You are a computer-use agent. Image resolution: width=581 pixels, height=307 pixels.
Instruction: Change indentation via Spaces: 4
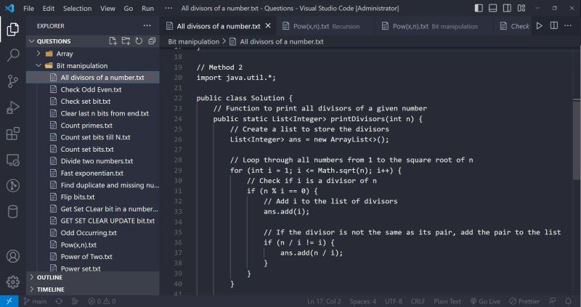(362, 301)
